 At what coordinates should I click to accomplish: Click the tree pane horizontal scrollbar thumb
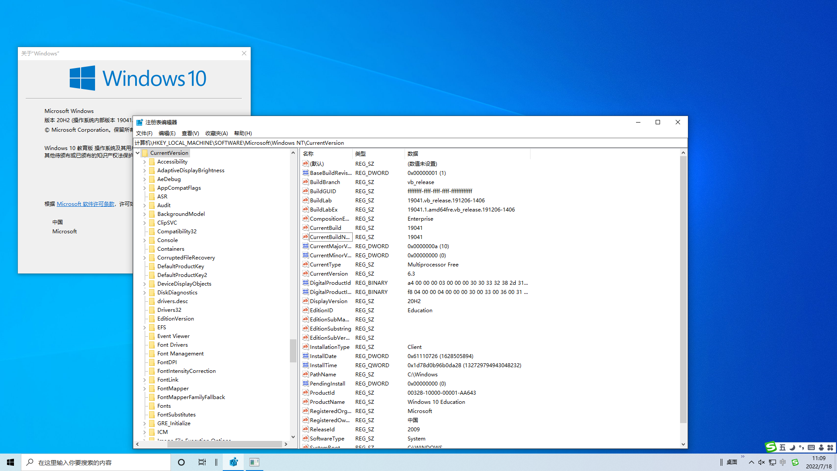225,444
